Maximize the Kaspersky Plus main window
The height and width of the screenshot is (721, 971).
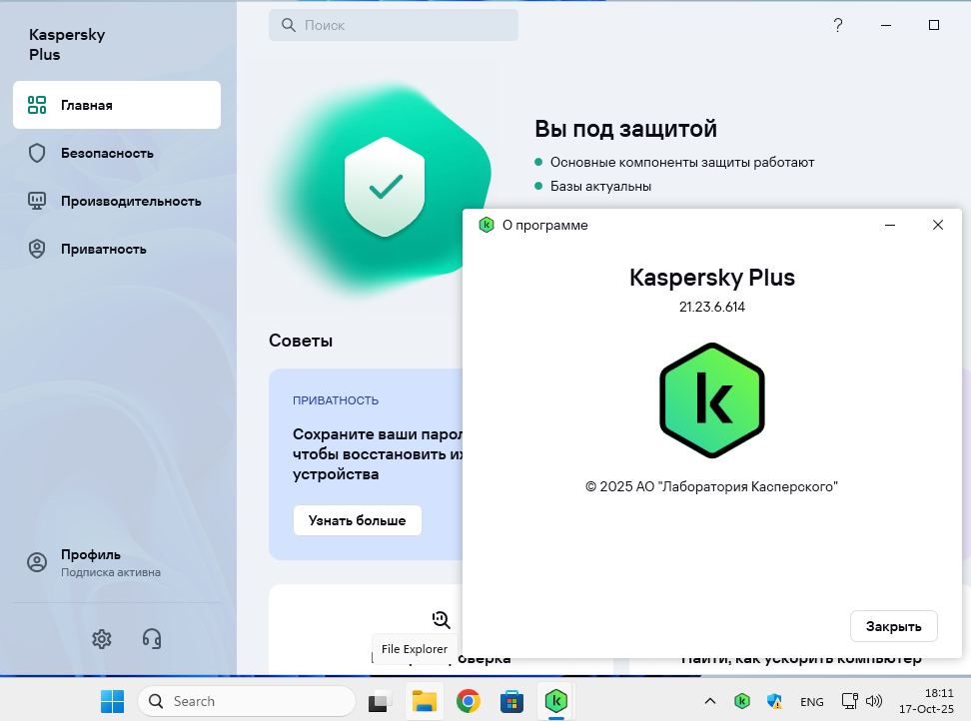[934, 25]
